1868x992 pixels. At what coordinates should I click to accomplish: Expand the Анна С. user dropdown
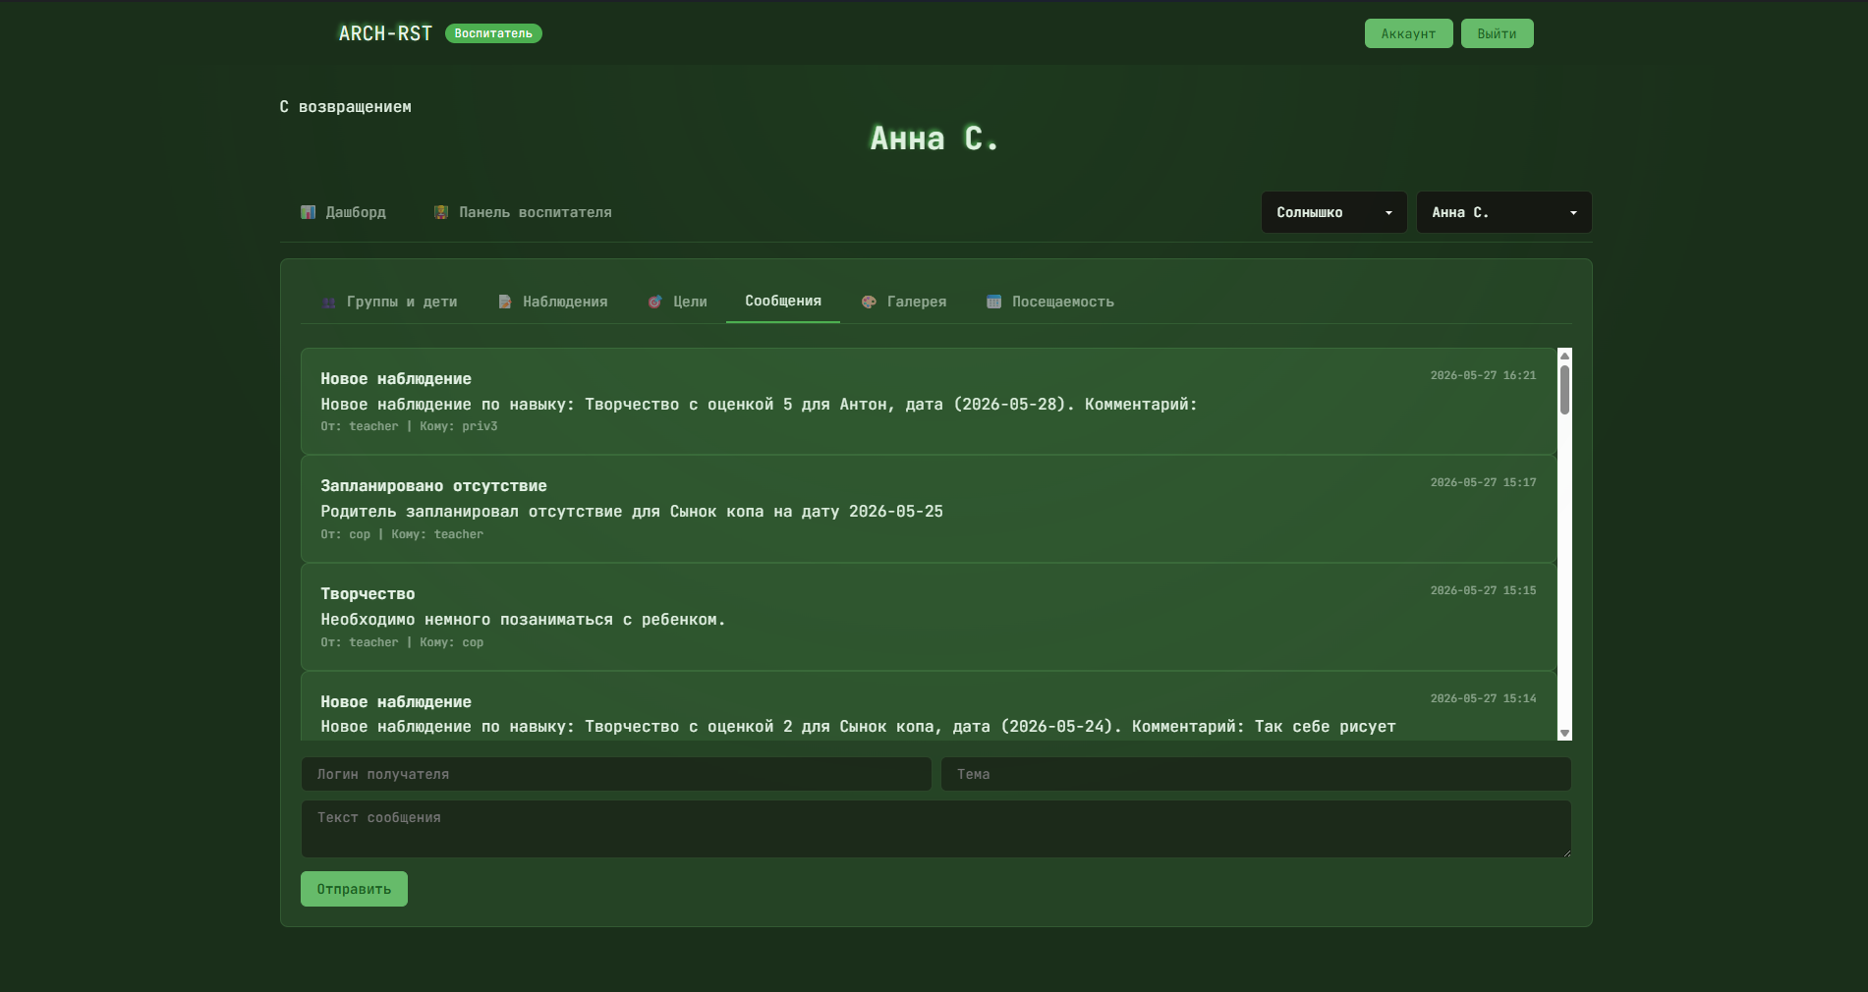pos(1503,212)
